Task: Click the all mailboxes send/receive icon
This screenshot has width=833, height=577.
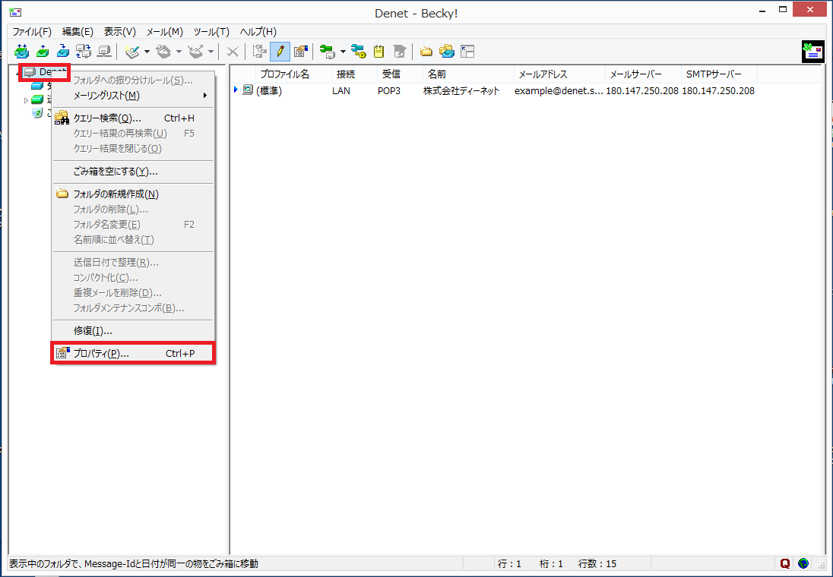Action: point(84,52)
